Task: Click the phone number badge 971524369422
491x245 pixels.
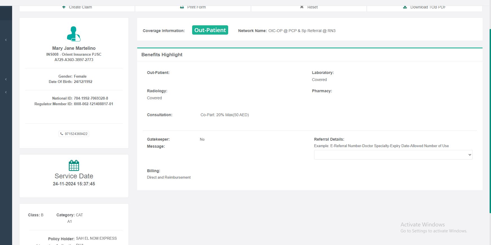Action: point(74,134)
